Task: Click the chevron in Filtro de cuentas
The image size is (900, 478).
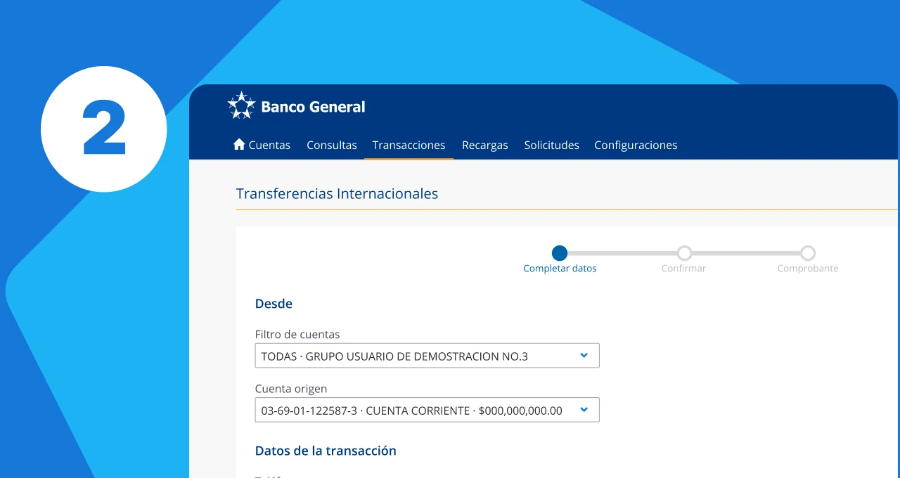Action: [584, 356]
